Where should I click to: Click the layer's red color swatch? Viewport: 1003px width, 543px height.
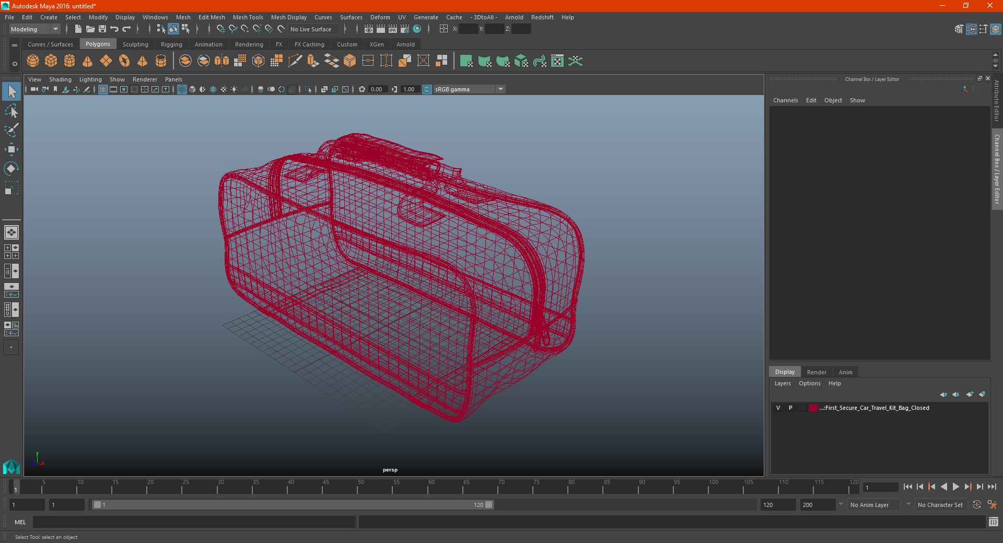(813, 408)
